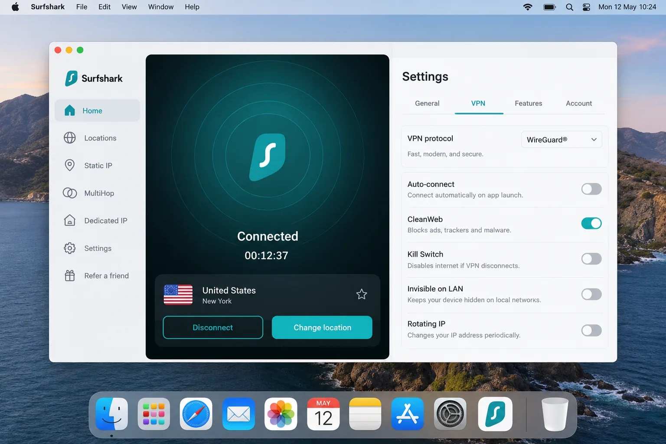Open the WireGuard VPN protocol dropdown

[562, 140]
